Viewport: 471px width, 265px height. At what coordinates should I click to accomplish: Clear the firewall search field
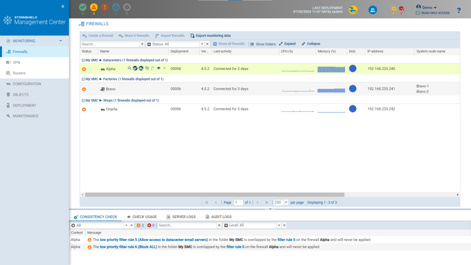tap(143, 44)
